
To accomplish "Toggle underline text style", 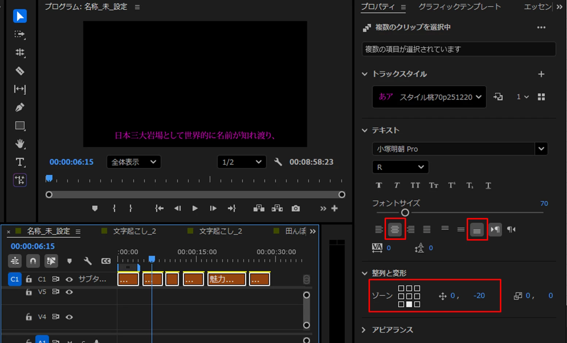I will click(488, 185).
